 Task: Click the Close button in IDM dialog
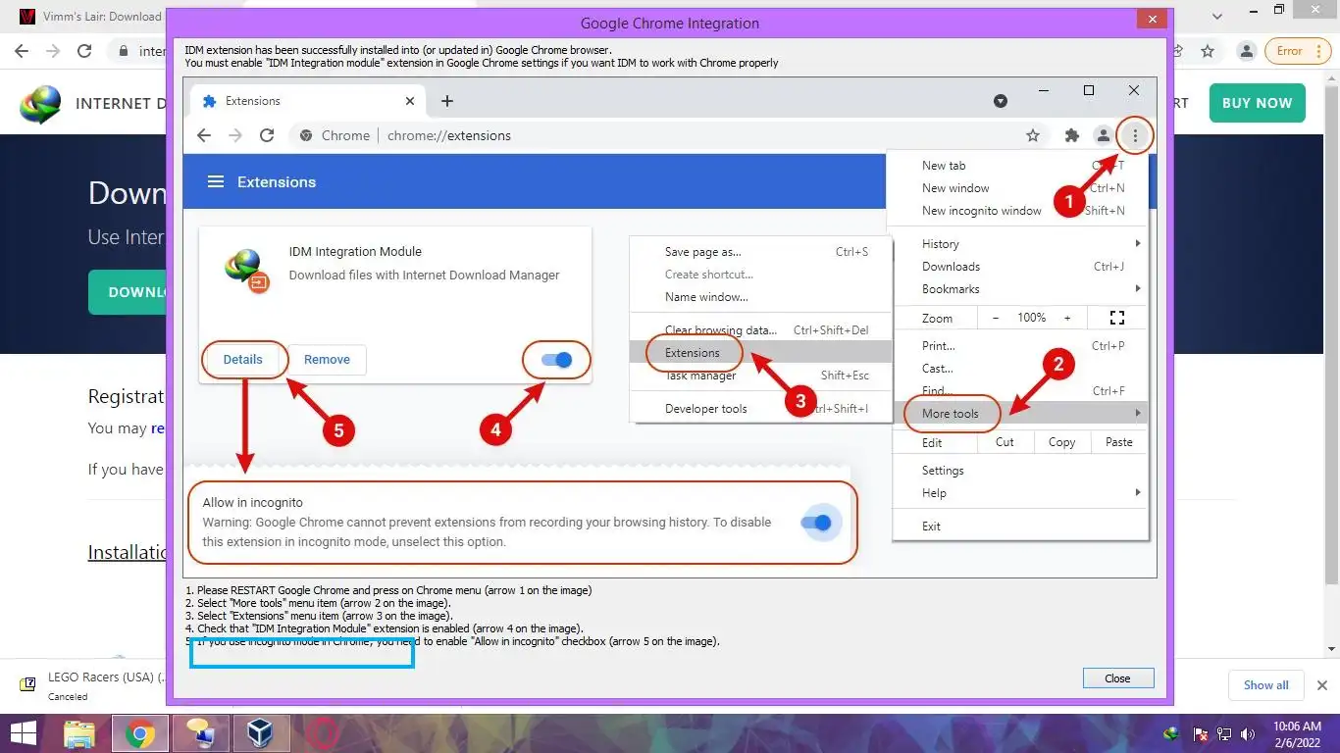point(1117,678)
